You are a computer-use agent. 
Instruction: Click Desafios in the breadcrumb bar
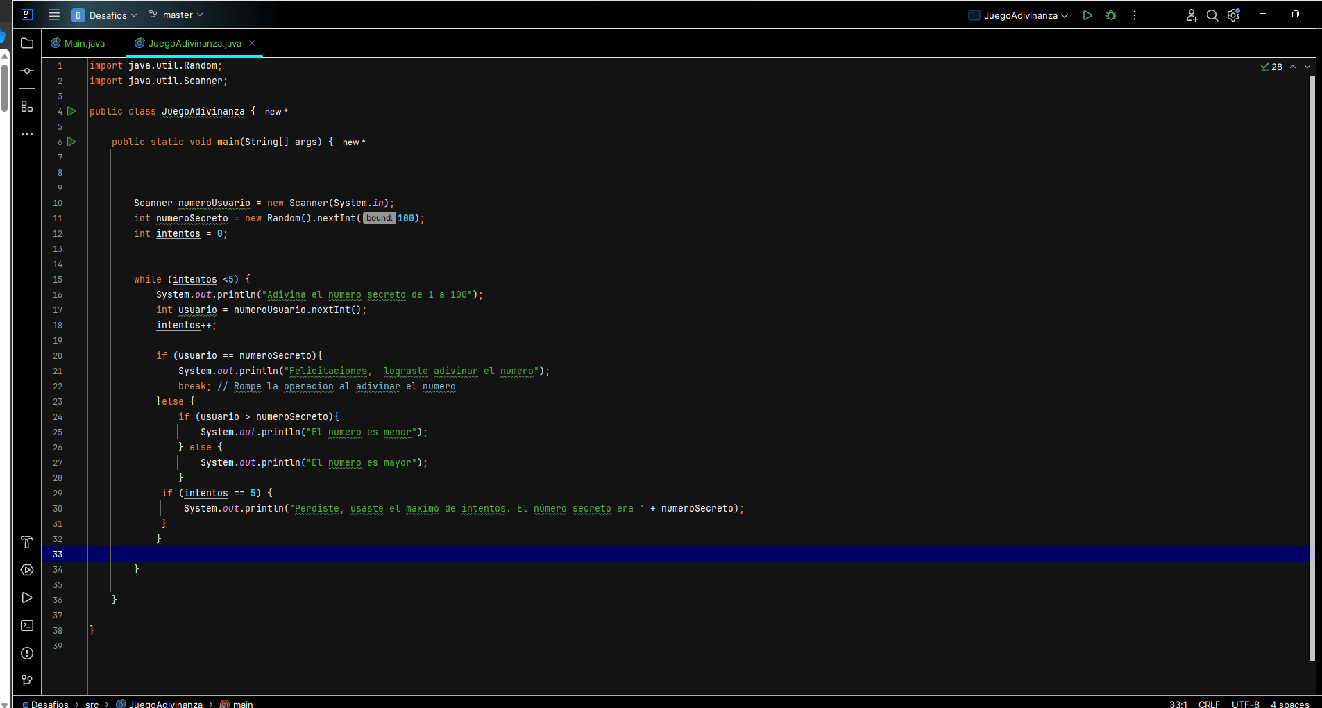coord(46,704)
